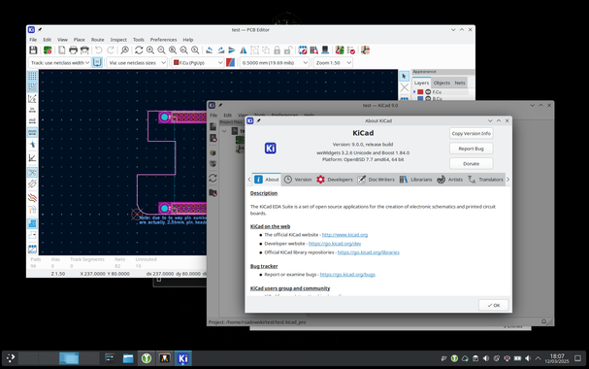Click the Save icon in PCB Editor toolbar
The image size is (589, 369).
pos(33,50)
